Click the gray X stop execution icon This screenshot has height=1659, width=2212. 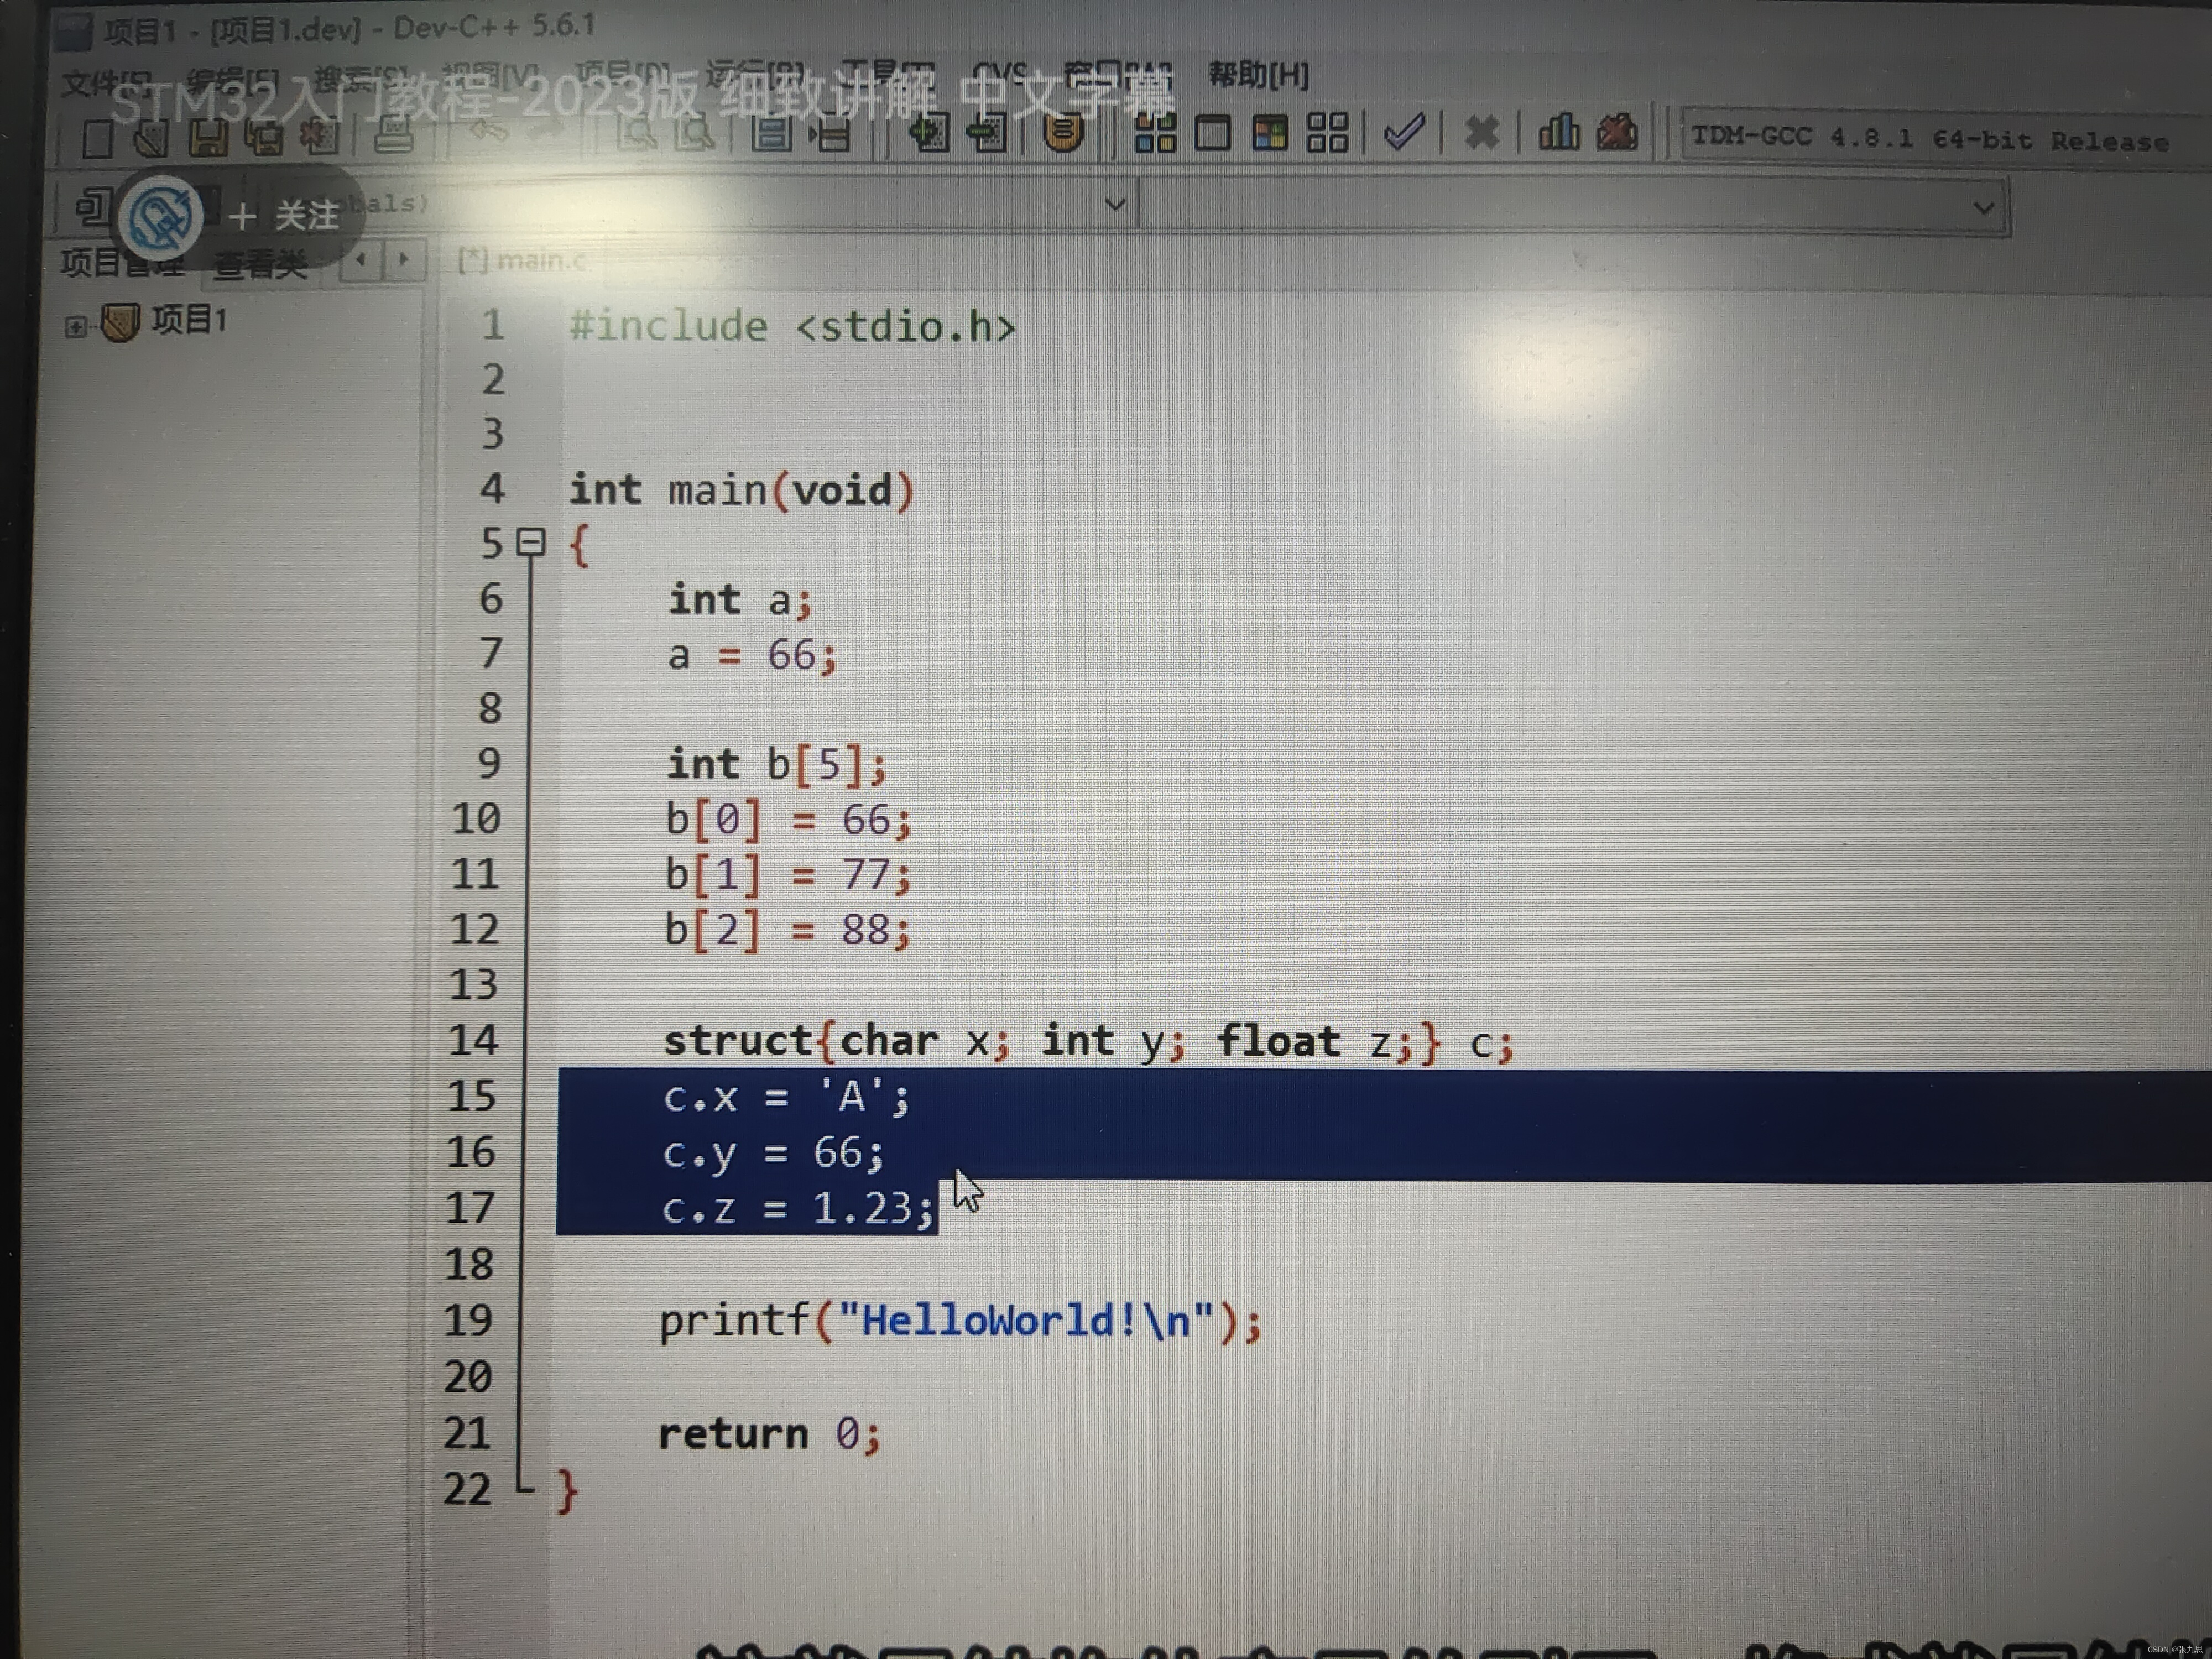click(1481, 132)
